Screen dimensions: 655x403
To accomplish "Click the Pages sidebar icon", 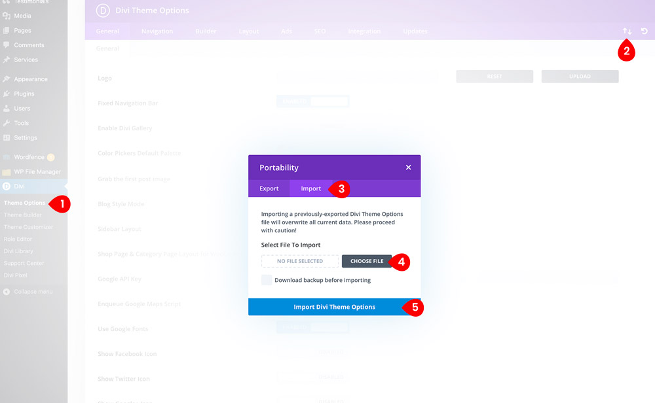I will tap(7, 31).
